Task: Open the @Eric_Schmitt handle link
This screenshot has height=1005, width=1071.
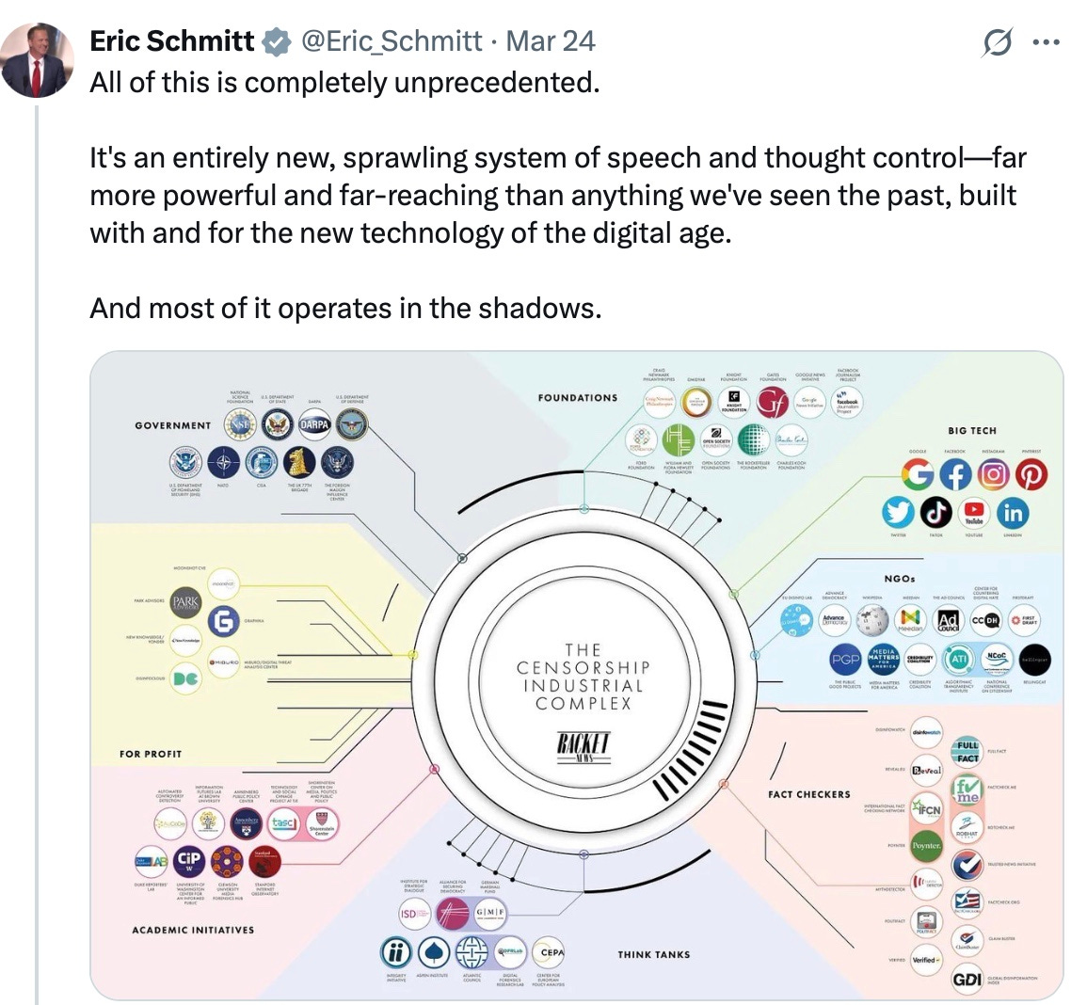Action: pos(392,41)
